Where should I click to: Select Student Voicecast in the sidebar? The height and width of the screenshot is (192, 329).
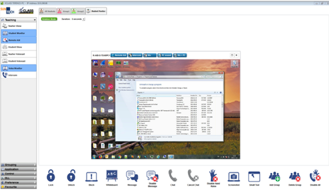point(19,61)
